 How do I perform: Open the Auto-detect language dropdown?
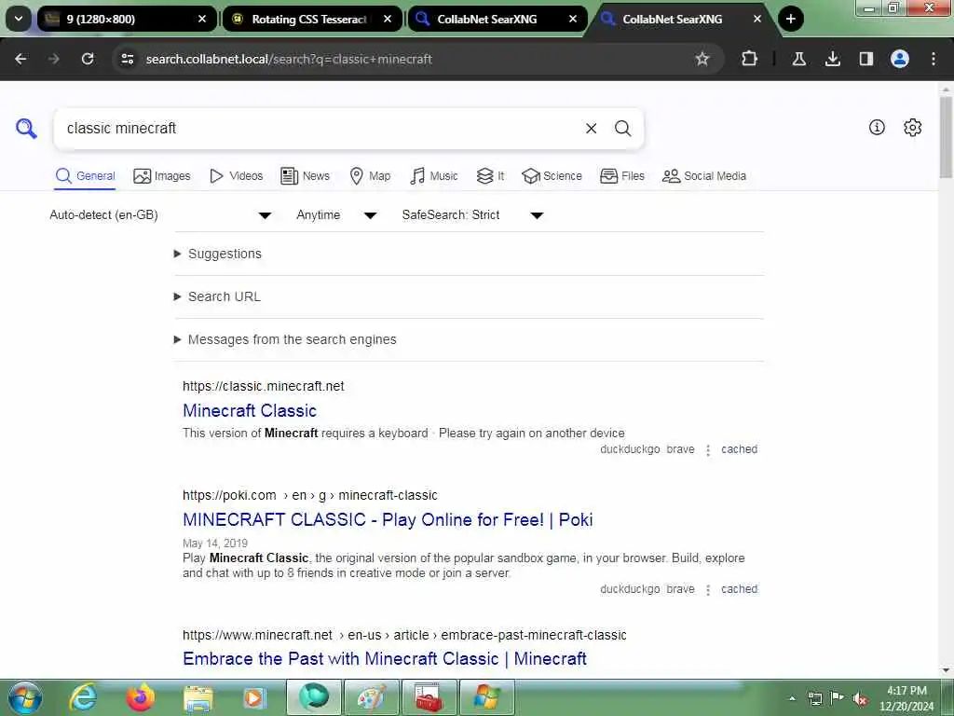(x=160, y=215)
